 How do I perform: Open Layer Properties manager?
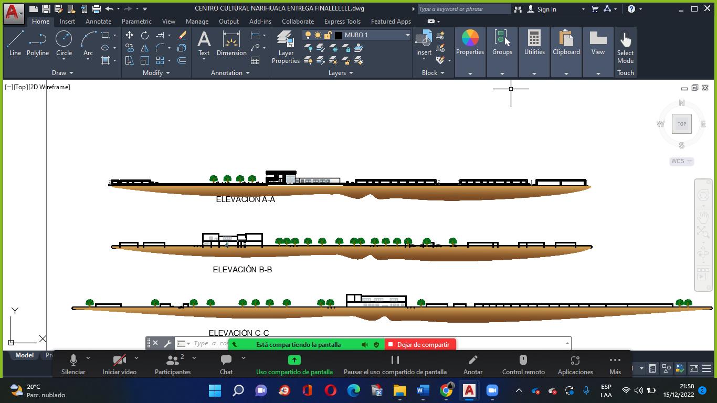[x=286, y=47]
